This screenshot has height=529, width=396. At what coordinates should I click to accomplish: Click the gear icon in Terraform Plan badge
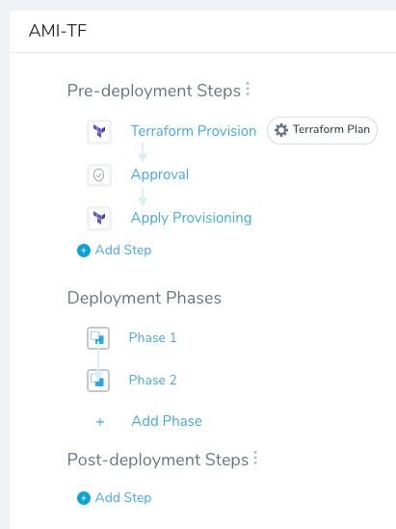pyautogui.click(x=281, y=130)
